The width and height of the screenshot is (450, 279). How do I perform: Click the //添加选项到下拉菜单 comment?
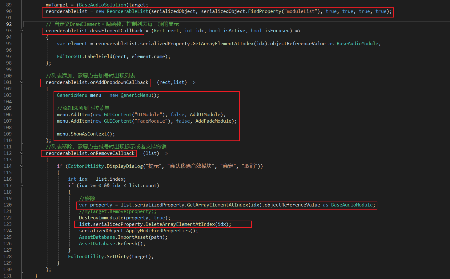83,108
